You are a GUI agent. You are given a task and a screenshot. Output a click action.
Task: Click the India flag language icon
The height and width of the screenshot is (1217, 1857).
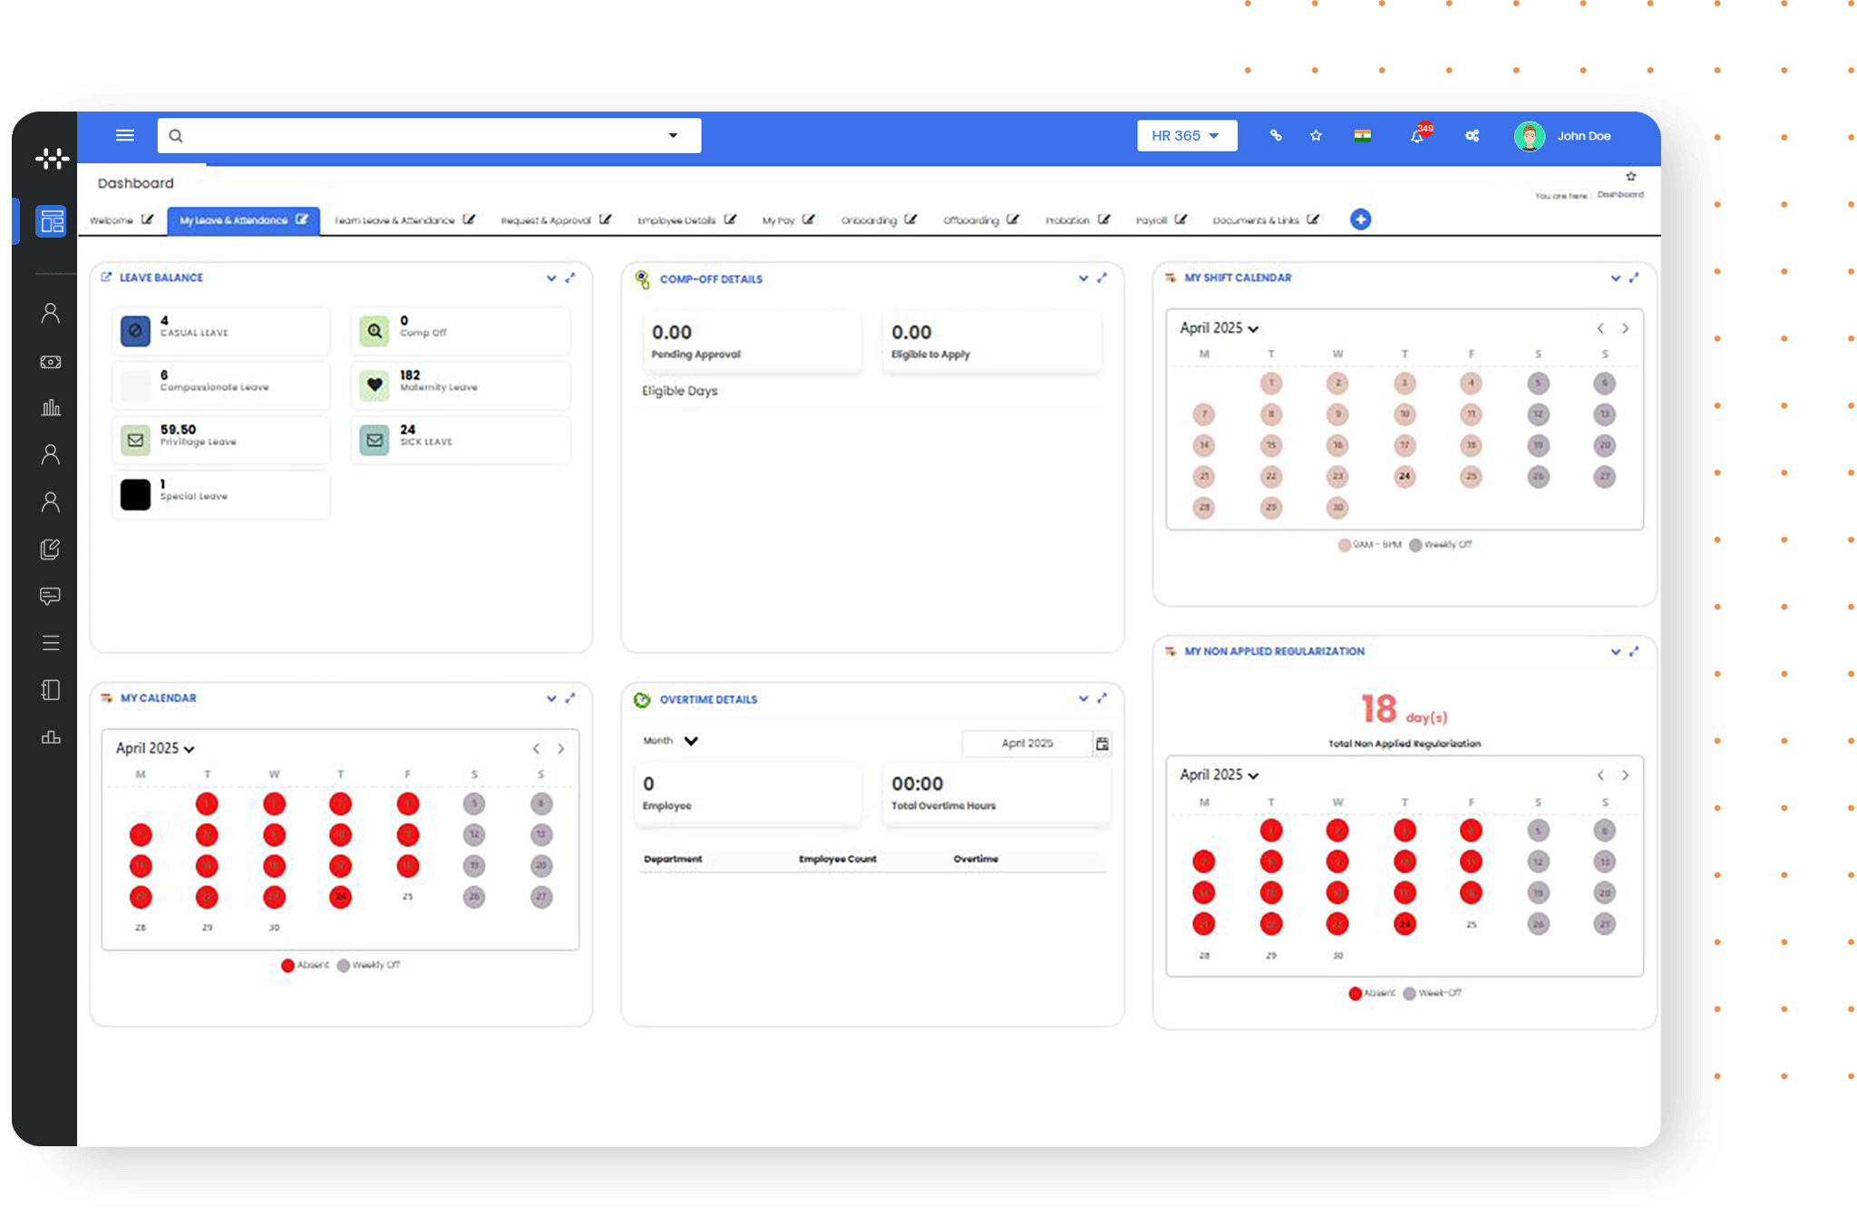click(1362, 135)
